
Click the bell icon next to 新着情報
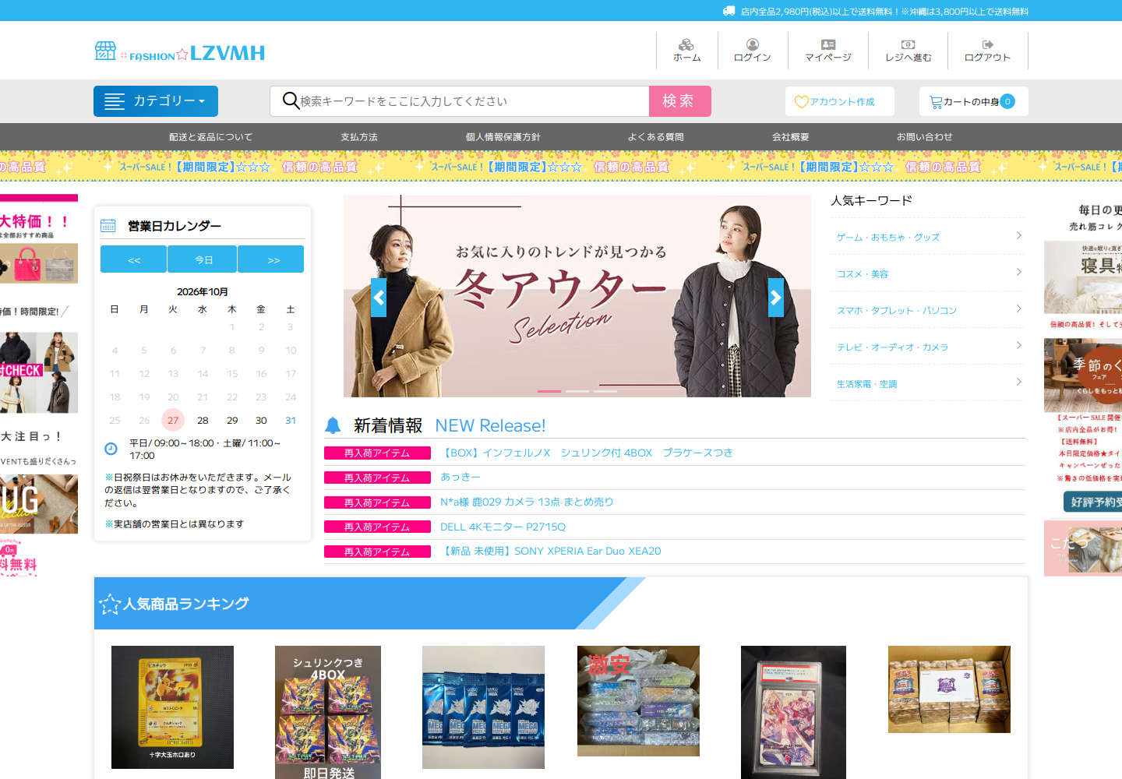[x=333, y=425]
